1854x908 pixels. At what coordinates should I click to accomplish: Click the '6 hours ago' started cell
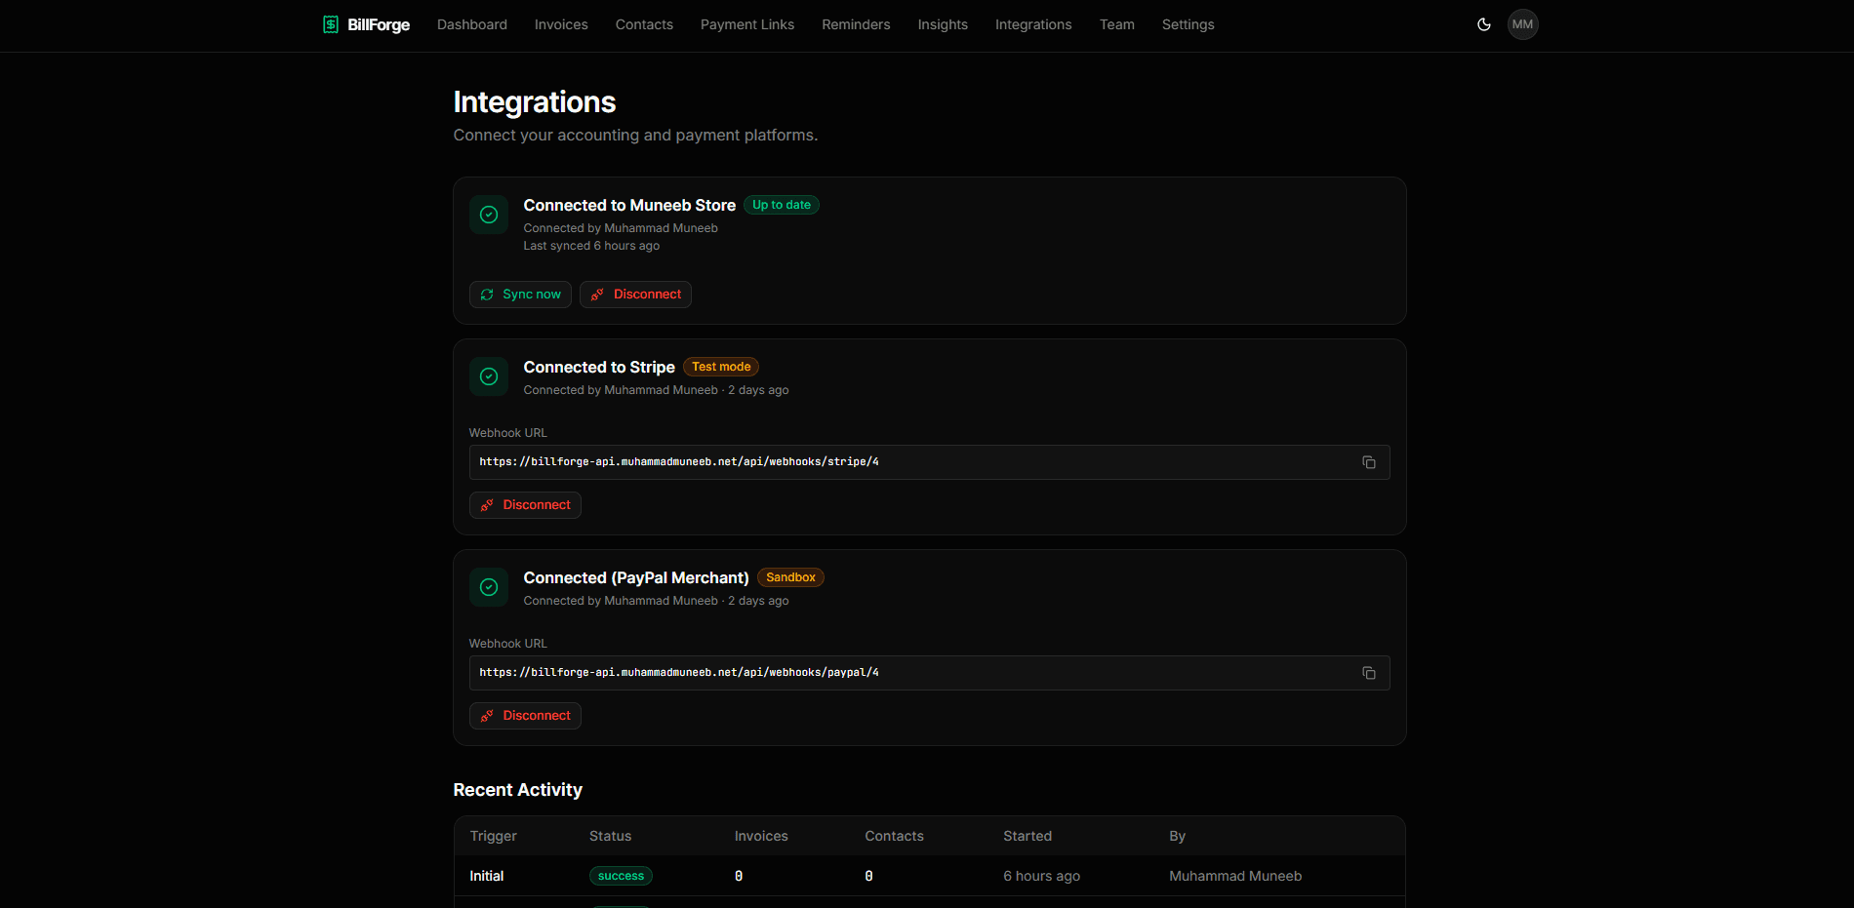pos(1042,876)
